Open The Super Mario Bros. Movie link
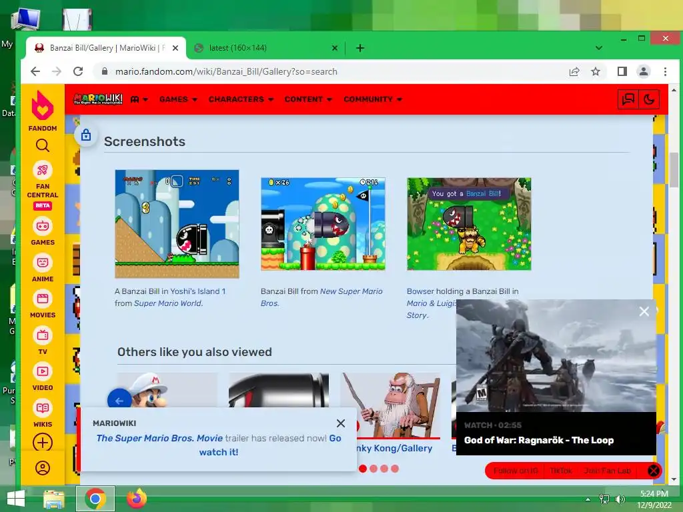This screenshot has height=512, width=683. pos(159,438)
